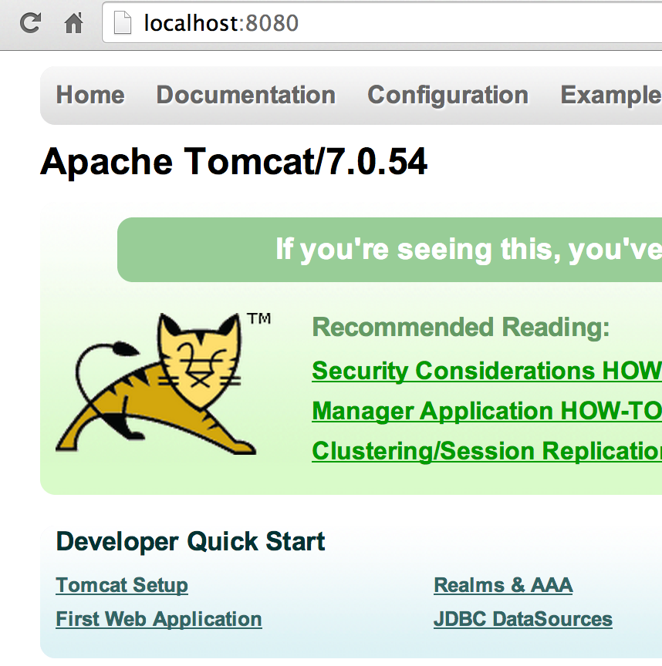Click the Developer Quick Start heading
The width and height of the screenshot is (662, 666).
point(189,541)
